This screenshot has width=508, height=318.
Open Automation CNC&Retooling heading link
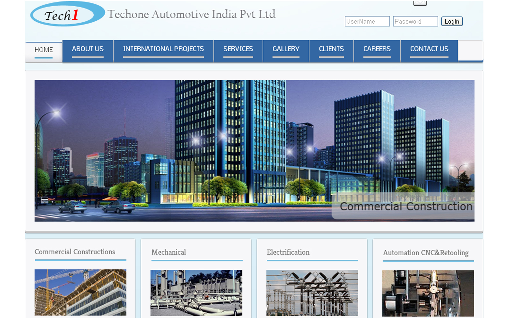[426, 253]
